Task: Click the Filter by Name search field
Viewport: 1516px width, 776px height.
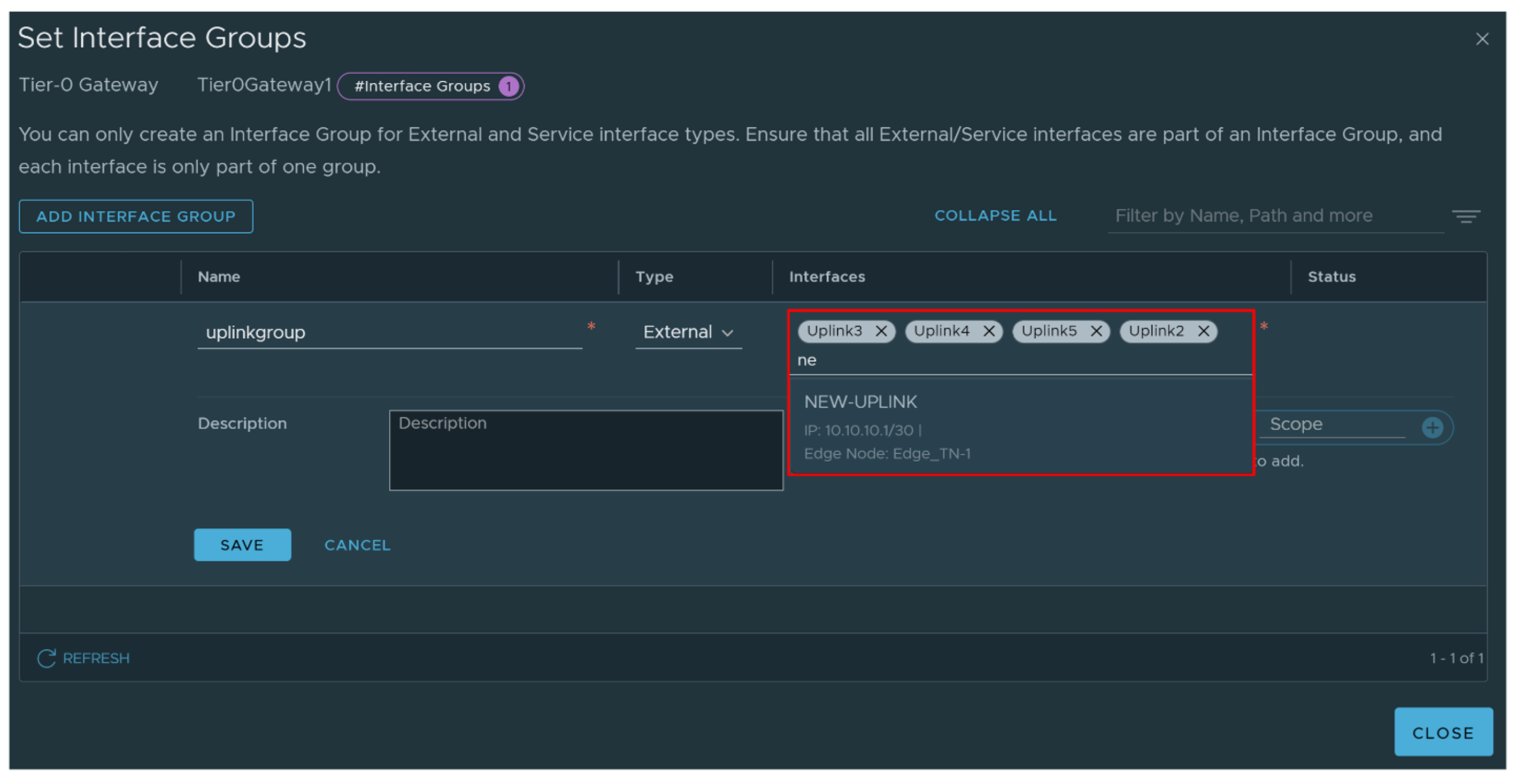Action: pyautogui.click(x=1275, y=216)
